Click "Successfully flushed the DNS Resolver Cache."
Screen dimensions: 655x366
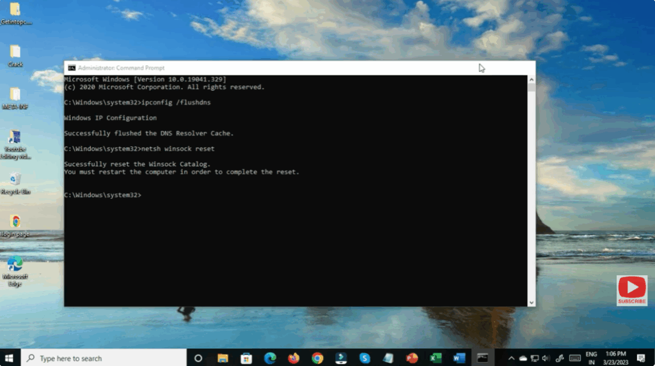click(x=148, y=133)
